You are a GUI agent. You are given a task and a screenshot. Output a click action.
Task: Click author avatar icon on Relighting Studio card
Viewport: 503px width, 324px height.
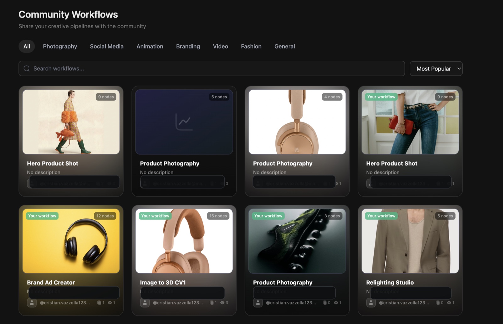point(371,303)
